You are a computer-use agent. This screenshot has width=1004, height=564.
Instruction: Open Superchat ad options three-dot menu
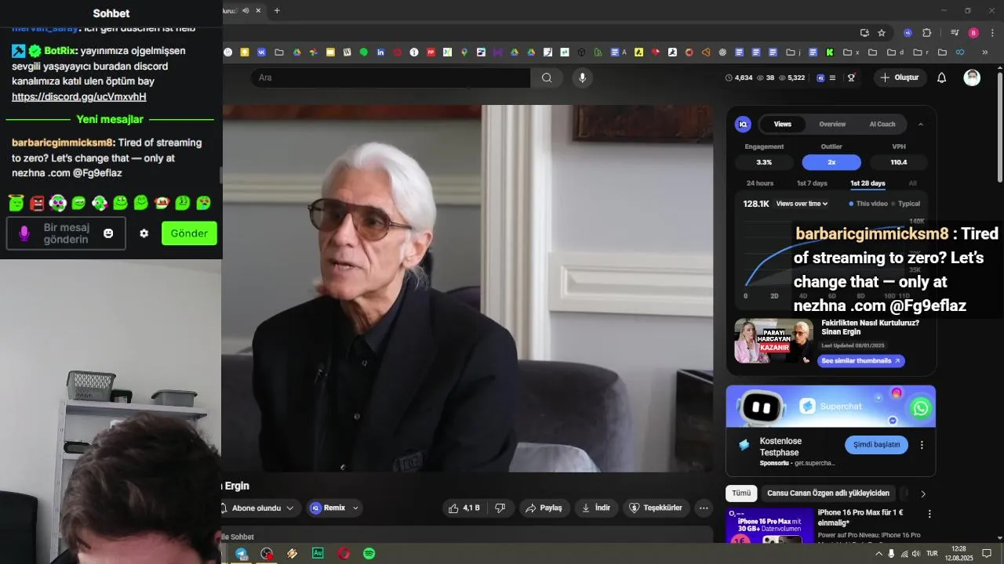922,444
